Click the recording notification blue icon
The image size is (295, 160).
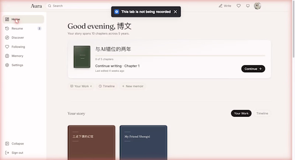click(x=117, y=12)
